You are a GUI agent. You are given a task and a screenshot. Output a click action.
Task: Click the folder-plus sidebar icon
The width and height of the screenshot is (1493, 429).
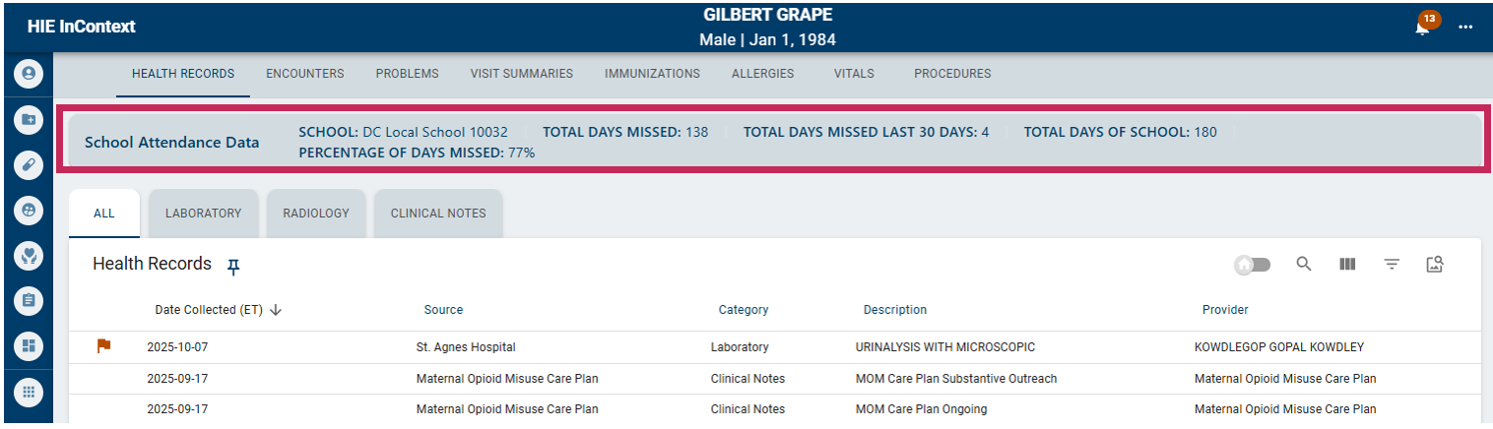pos(29,119)
